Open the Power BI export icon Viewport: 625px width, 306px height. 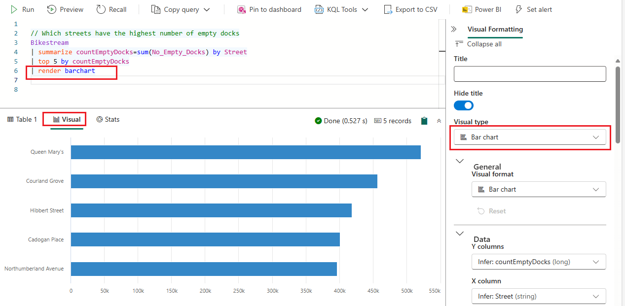(x=467, y=9)
